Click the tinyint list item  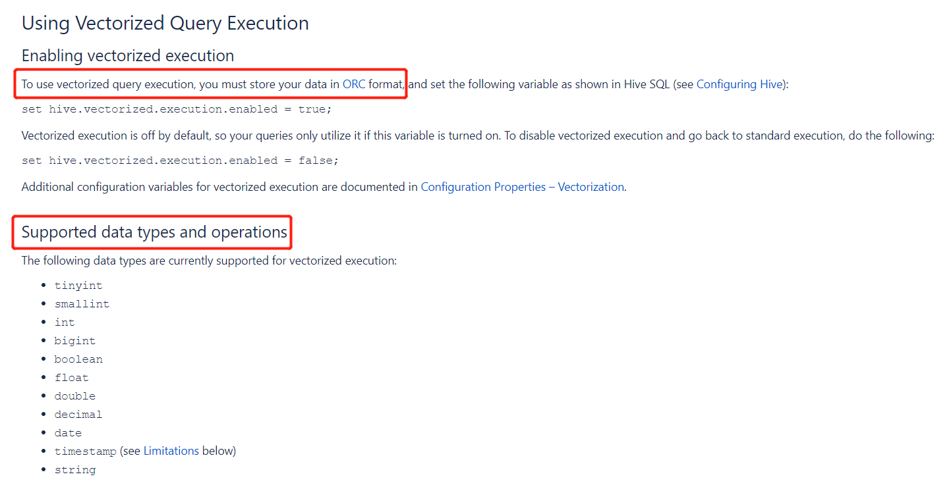click(78, 286)
